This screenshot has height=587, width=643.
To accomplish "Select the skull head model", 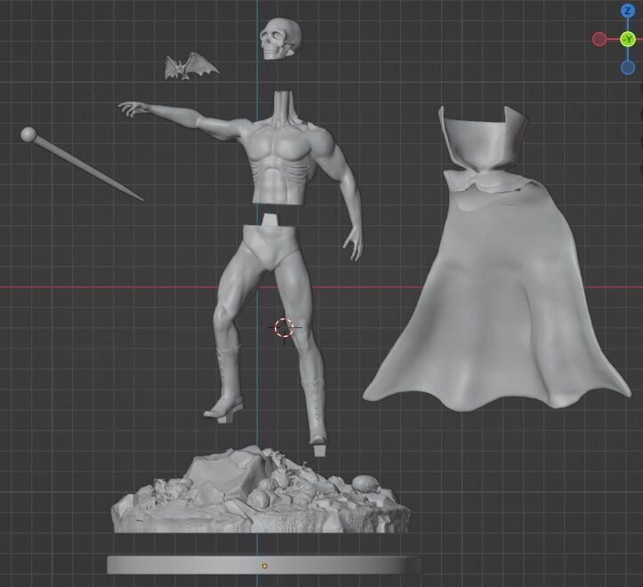I will point(281,38).
